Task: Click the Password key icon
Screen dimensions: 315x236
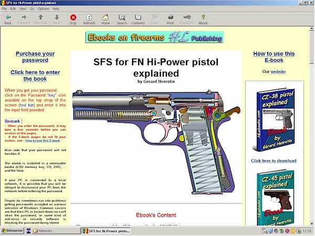Action: 187,17
